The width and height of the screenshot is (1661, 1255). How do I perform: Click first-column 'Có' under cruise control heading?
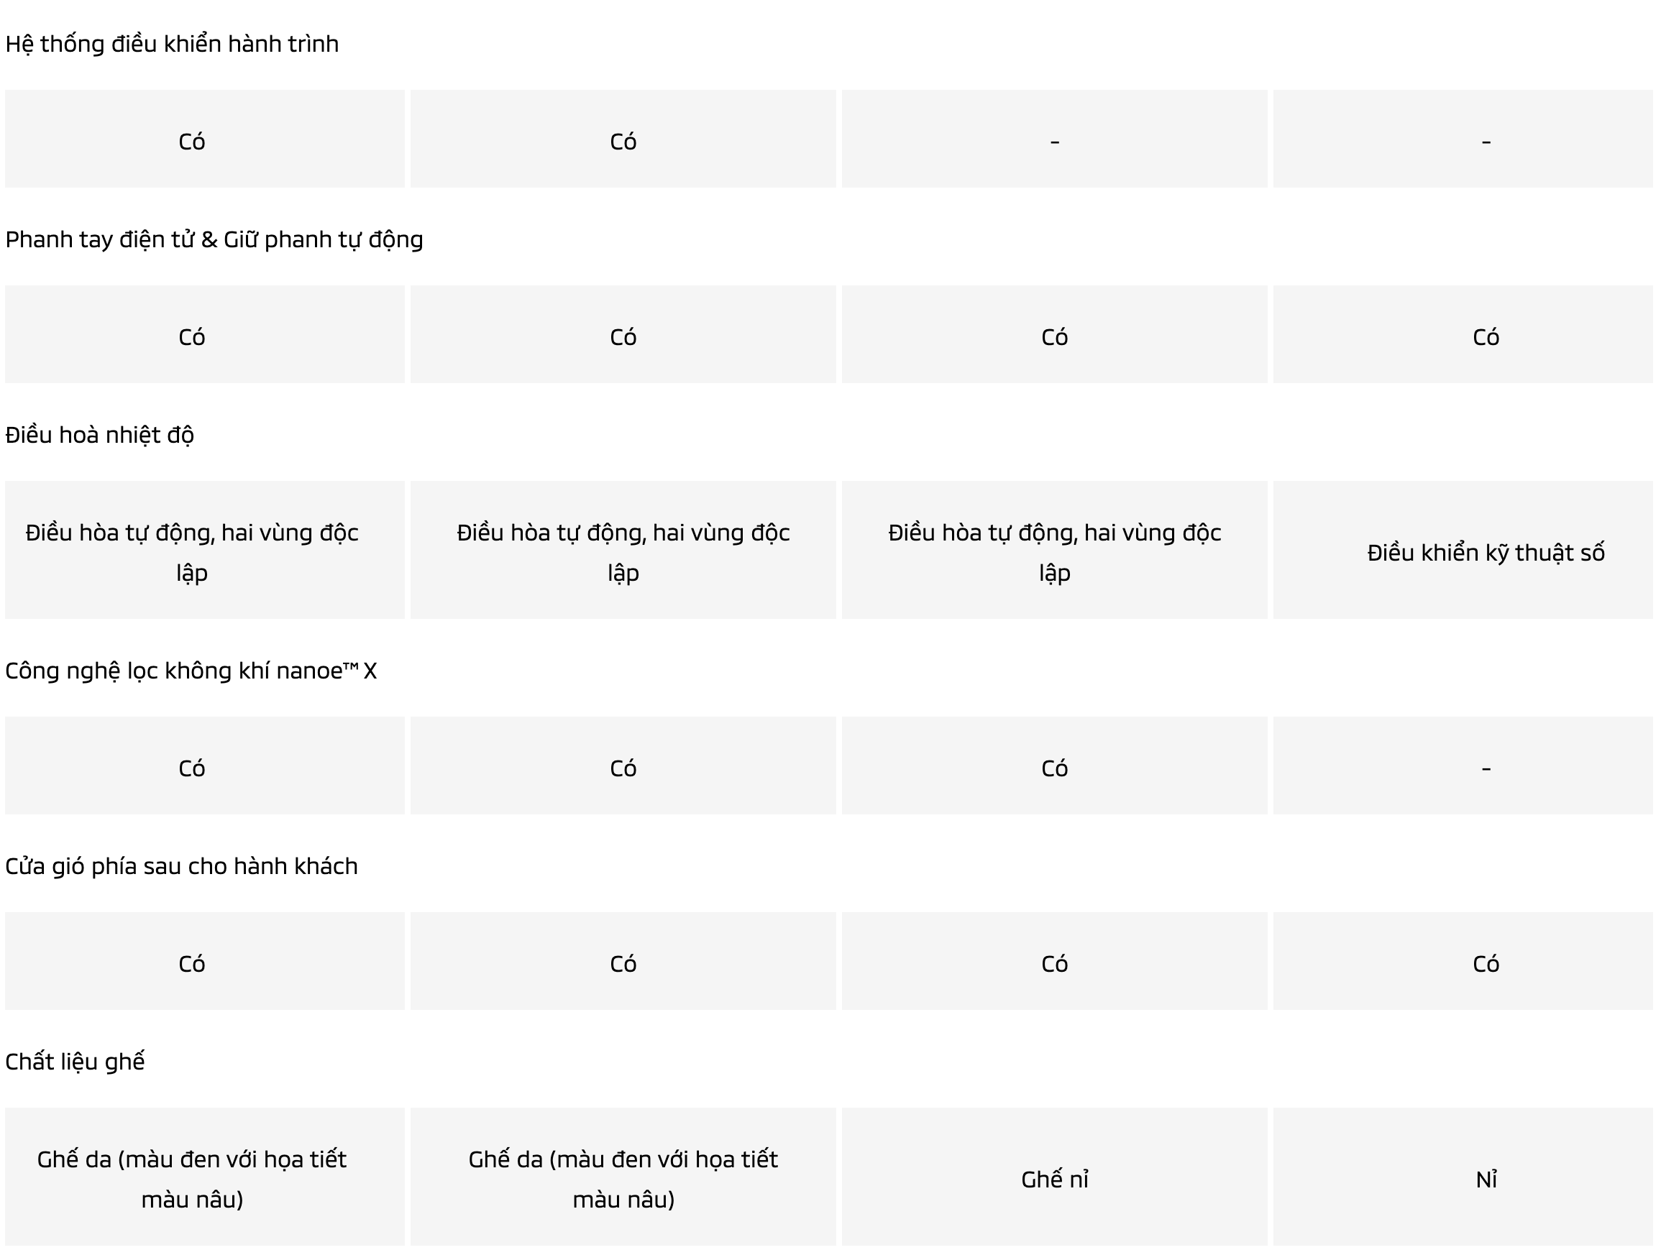(192, 141)
